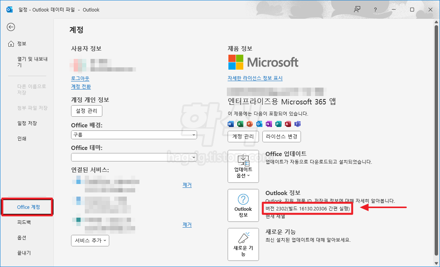Click the Outlook icon in title bar
440x267 pixels.
pos(9,10)
